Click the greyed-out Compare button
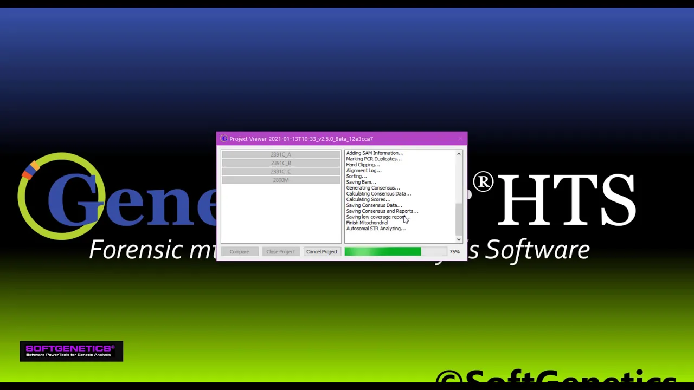This screenshot has width=694, height=390. (239, 252)
